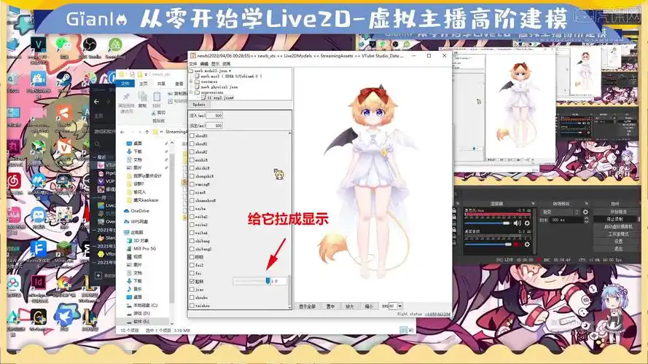Viewport: 648px width, 364px height.
Task: Check the zhuanshouR parameter checkbox
Action: click(x=192, y=201)
